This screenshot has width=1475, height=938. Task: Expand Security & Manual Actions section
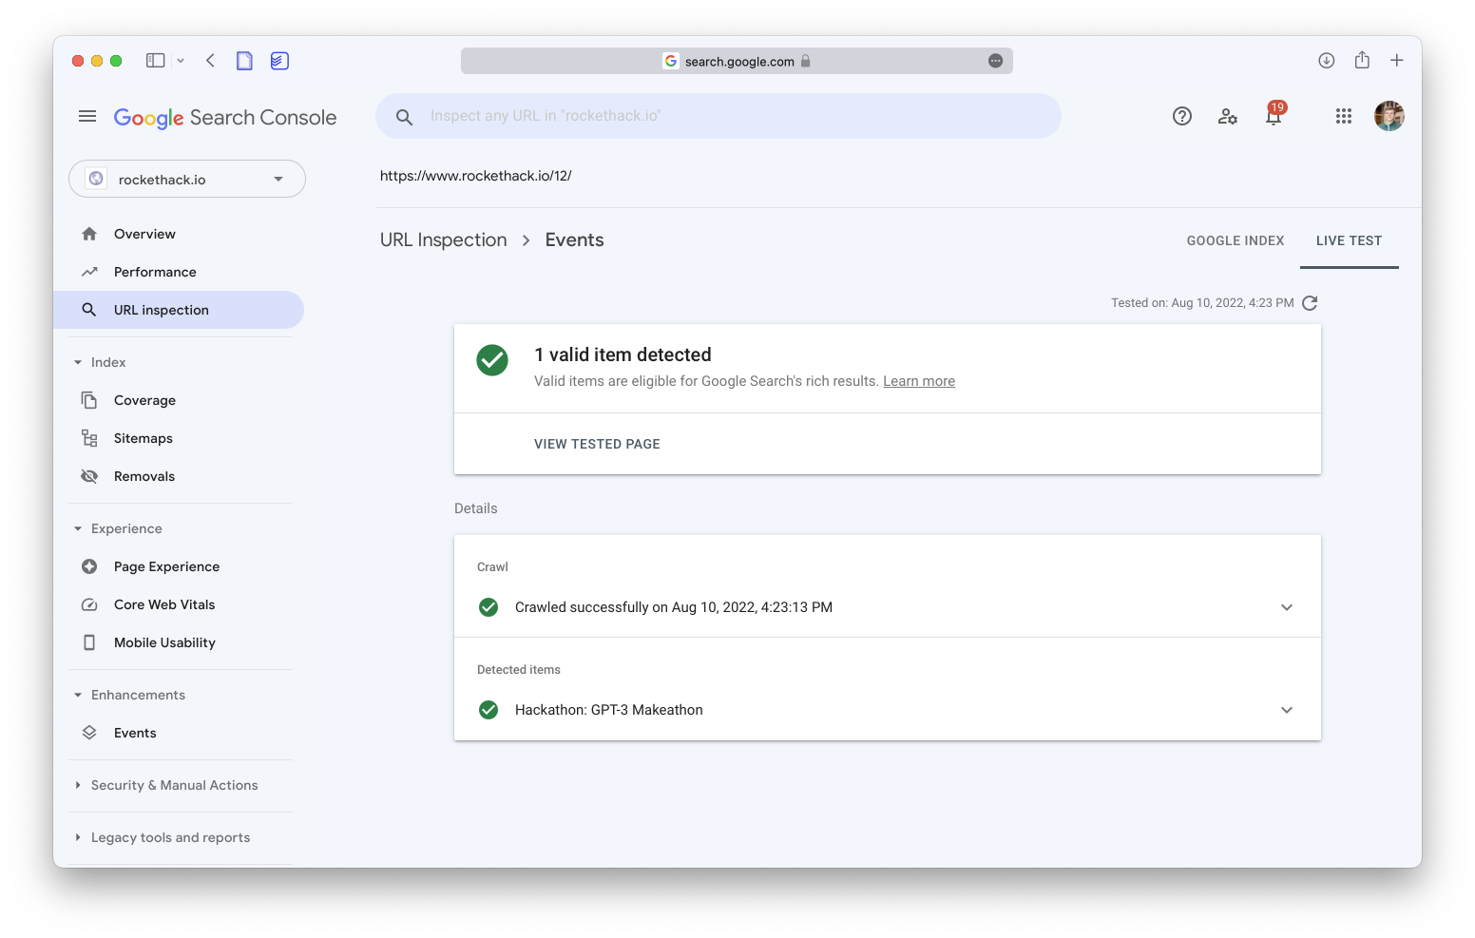pos(78,785)
